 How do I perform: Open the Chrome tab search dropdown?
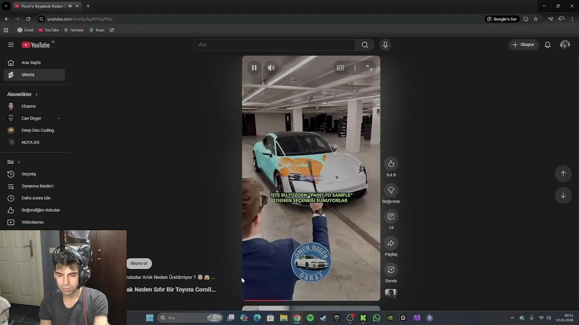tap(6, 6)
